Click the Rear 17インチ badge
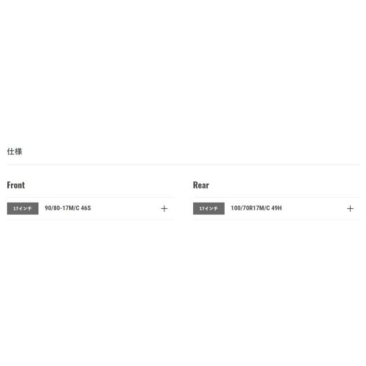Viewport: 366px width, 366px height. coord(208,208)
